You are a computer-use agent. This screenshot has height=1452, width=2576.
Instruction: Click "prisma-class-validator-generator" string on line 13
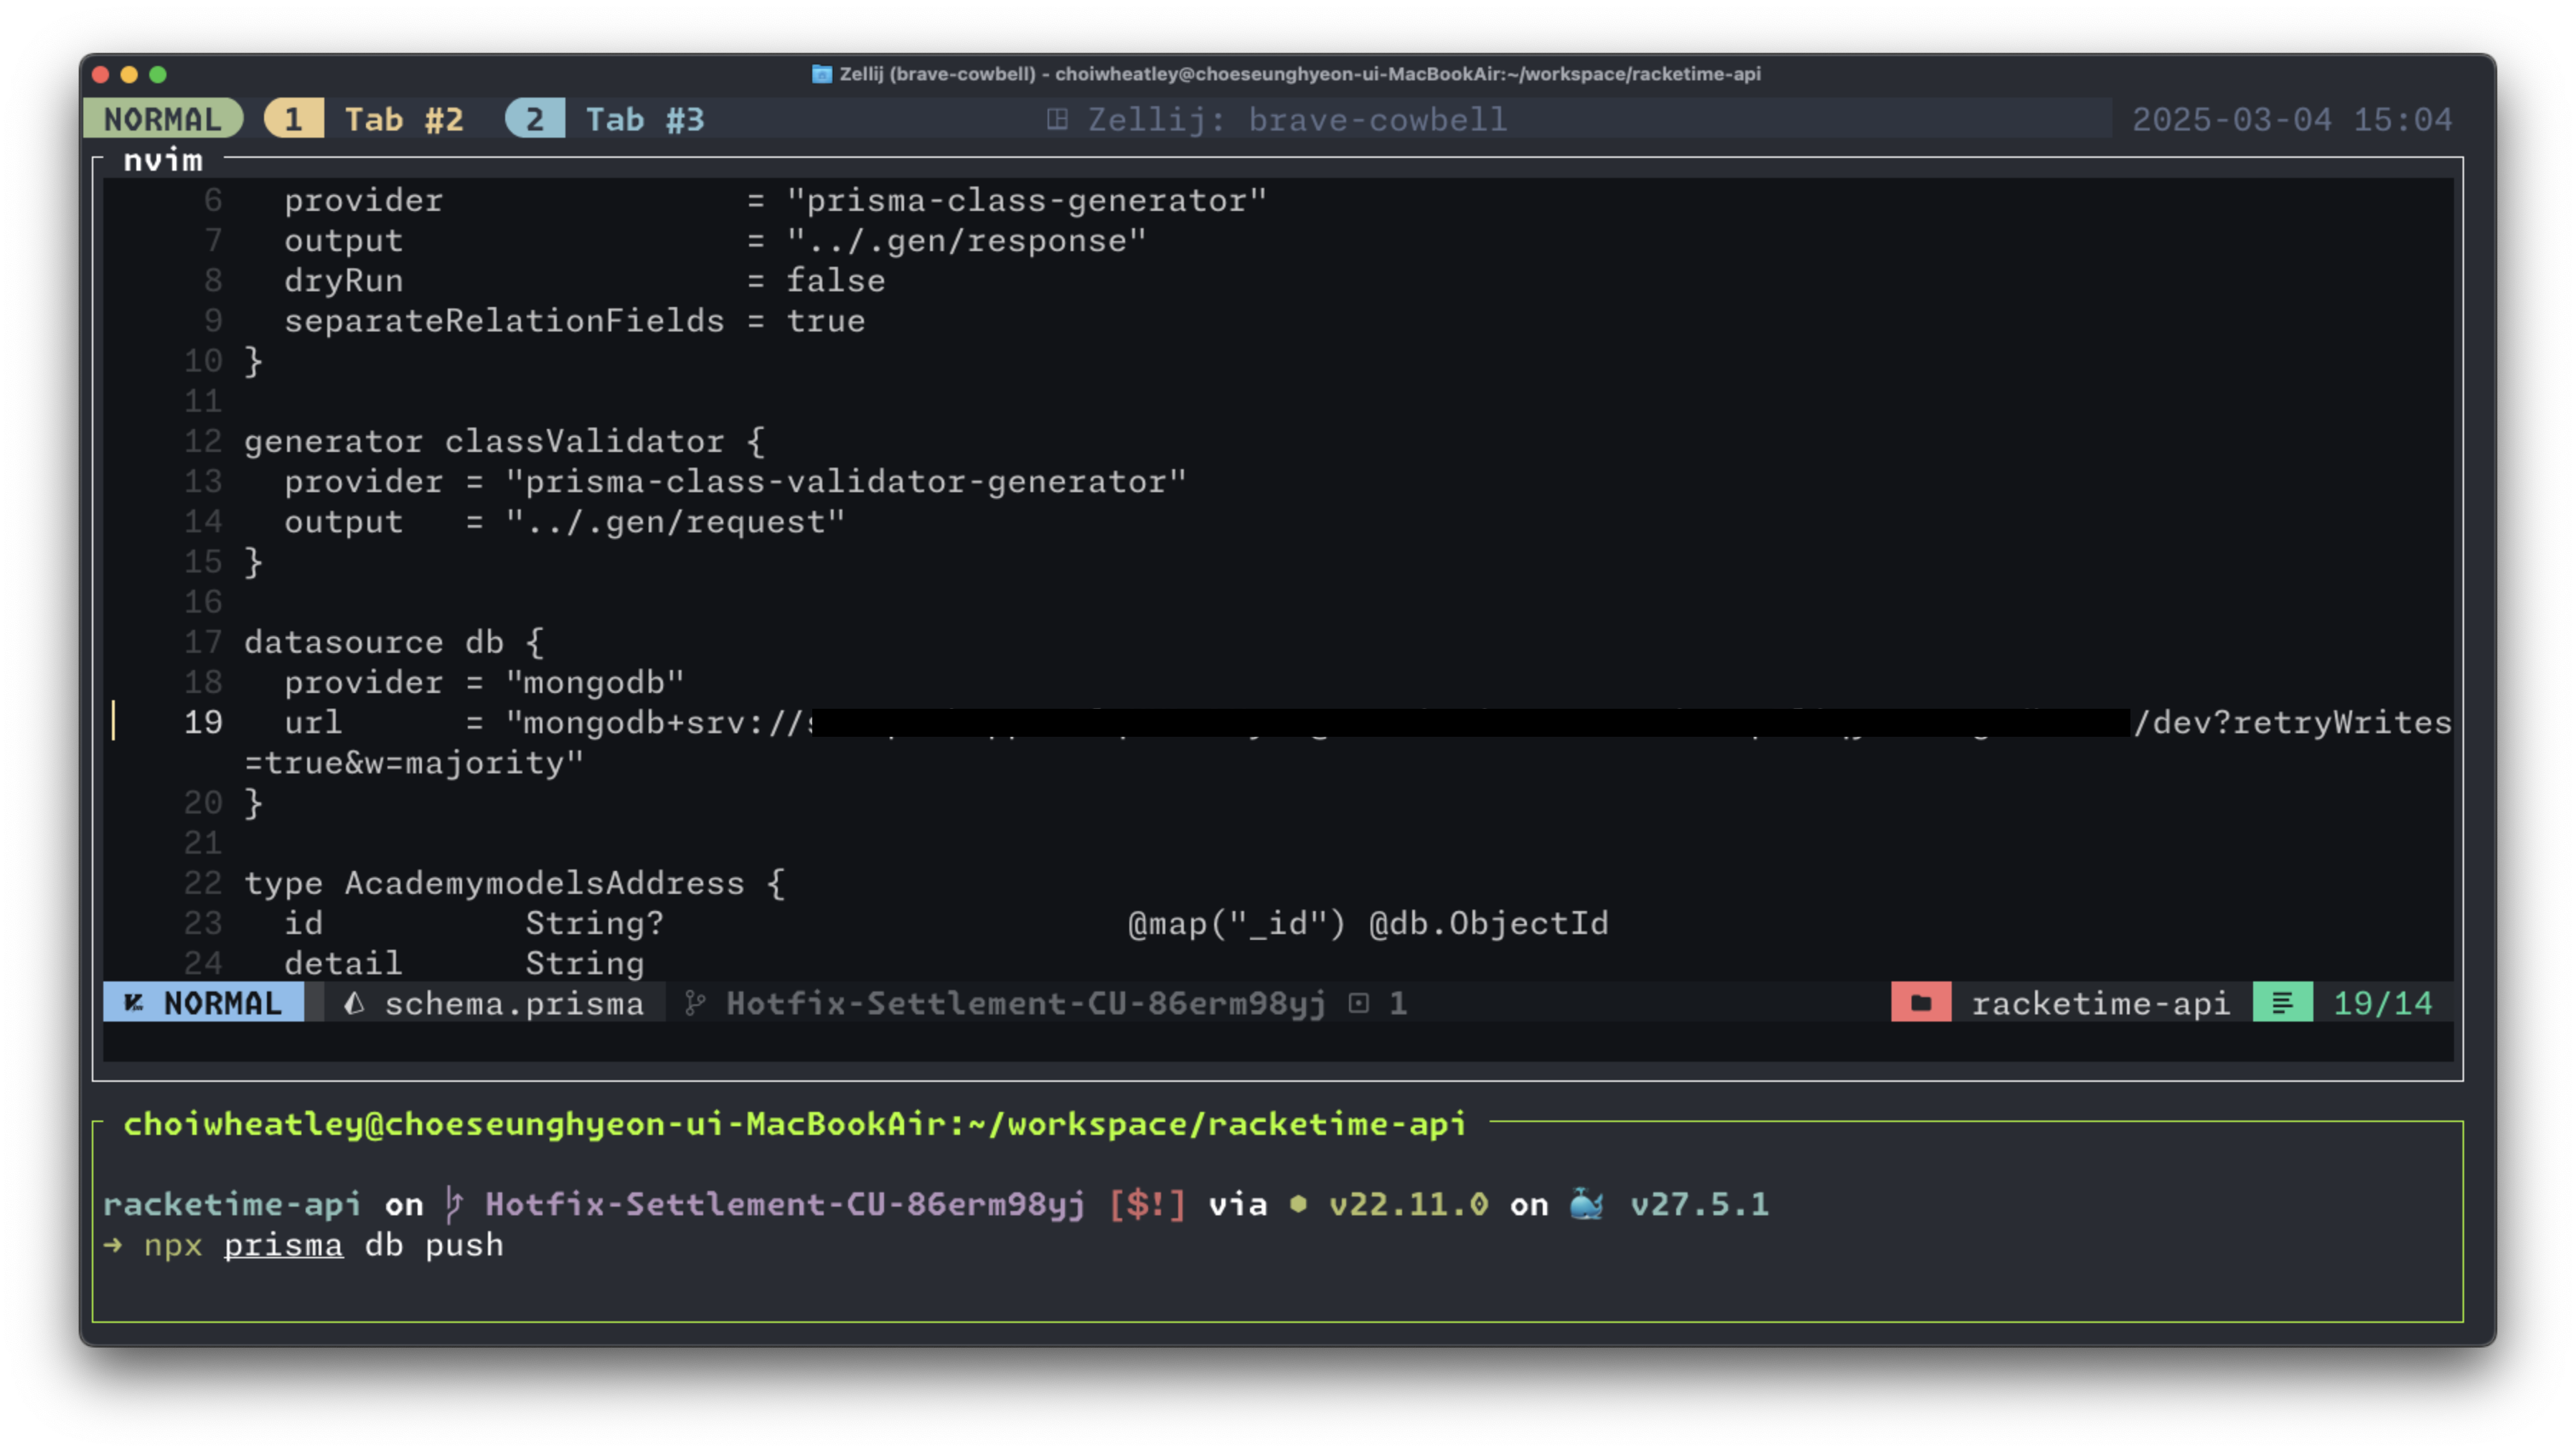pyautogui.click(x=845, y=481)
